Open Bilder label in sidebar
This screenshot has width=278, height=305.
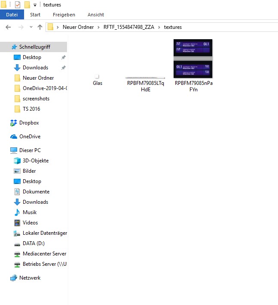click(29, 171)
